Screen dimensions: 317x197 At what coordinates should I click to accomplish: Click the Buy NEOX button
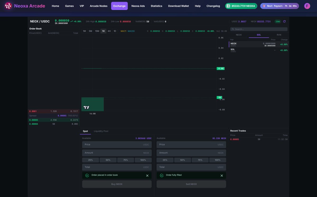tap(117, 184)
